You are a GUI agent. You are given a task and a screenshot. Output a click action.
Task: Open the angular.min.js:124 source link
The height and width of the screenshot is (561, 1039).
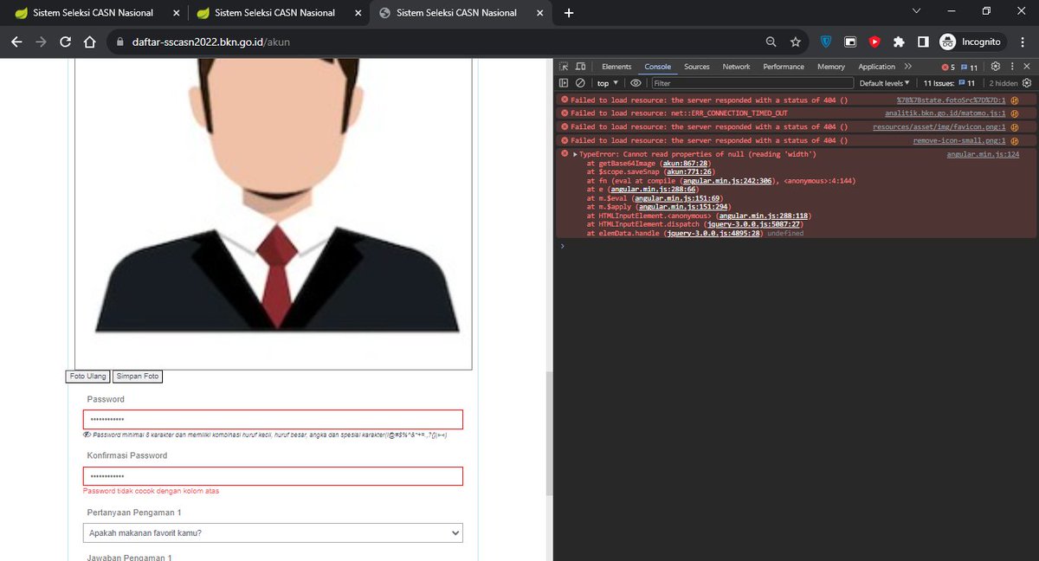[983, 154]
